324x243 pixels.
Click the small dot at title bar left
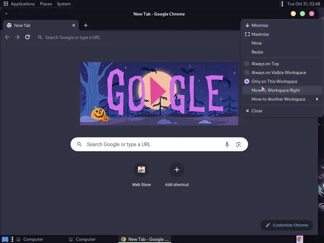click(x=6, y=14)
